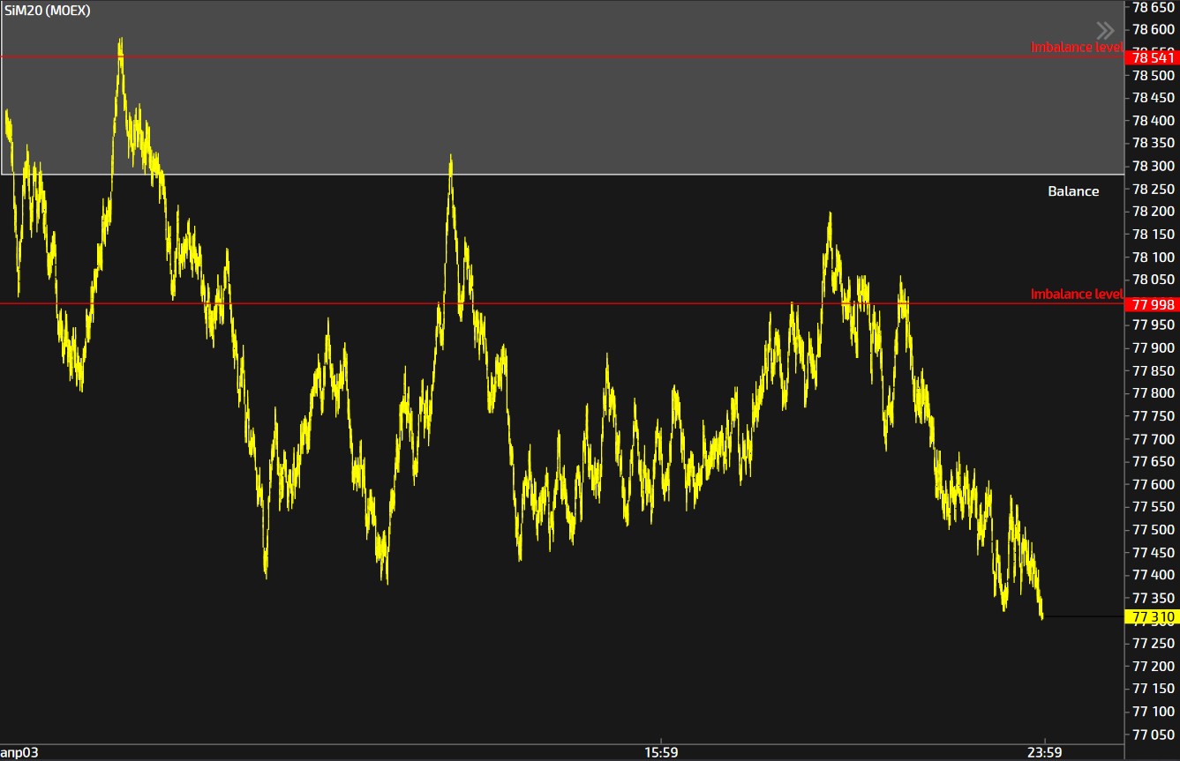
Task: Click the 77 800 price axis label
Action: coord(1154,393)
